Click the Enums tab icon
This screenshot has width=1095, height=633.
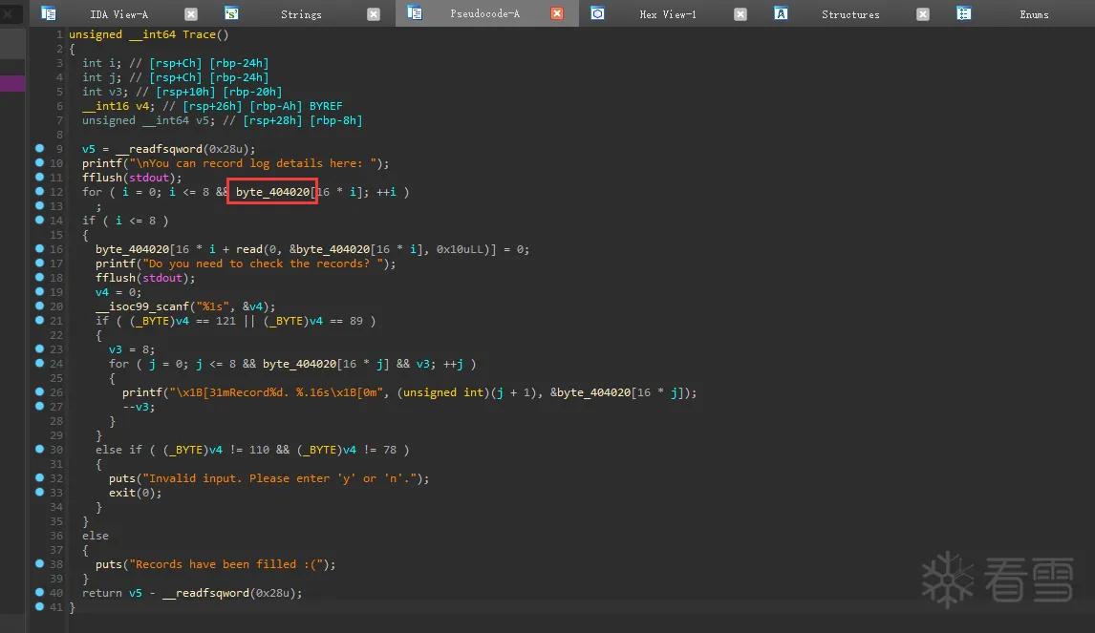click(x=964, y=13)
